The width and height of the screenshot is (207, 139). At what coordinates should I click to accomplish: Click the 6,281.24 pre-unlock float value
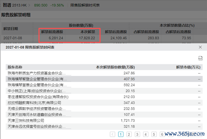(x=56, y=38)
